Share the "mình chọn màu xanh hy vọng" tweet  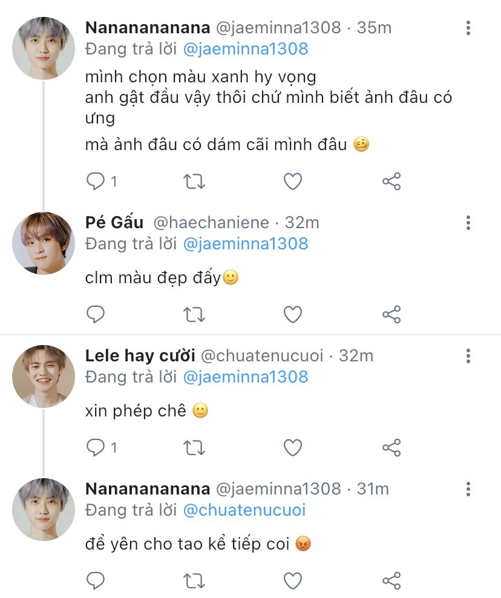391,181
